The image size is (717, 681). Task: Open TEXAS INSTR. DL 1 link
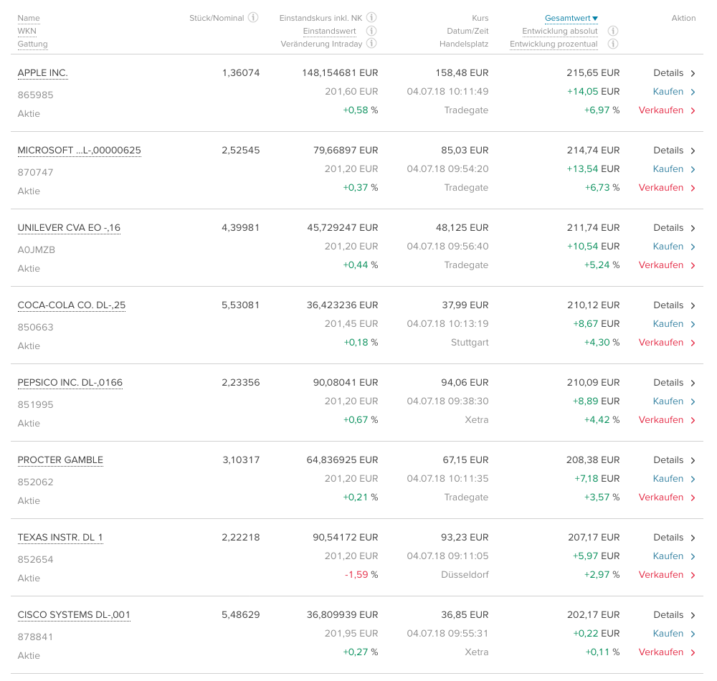click(x=60, y=538)
